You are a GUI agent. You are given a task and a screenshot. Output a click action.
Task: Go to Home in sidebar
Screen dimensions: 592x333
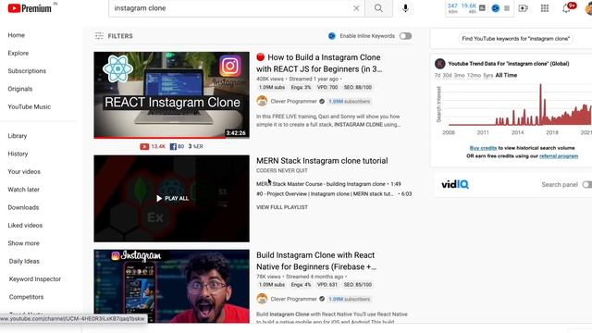(x=17, y=35)
